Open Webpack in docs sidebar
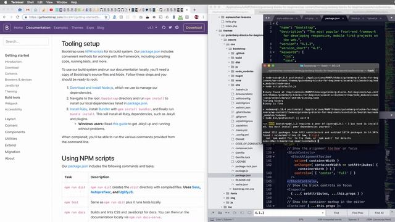Screen dimensions: 395x222 point(11,104)
